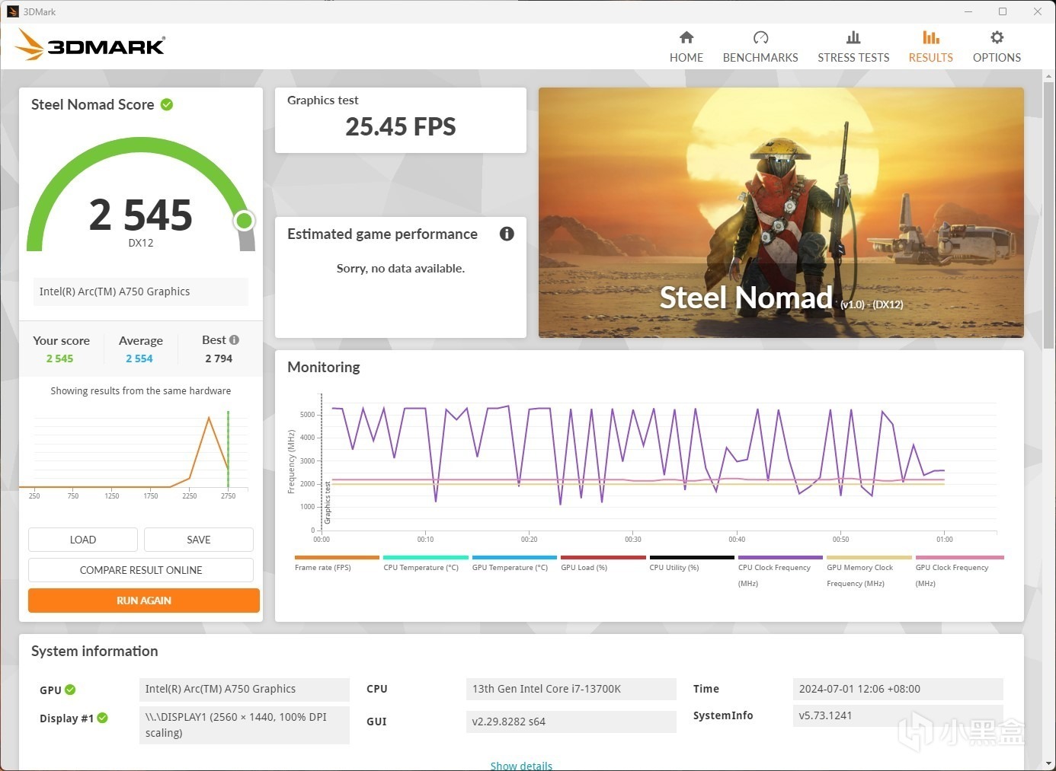The width and height of the screenshot is (1056, 771).
Task: Toggle the CPU Clock Frequency (MHz) legend entry
Action: pyautogui.click(x=780, y=572)
